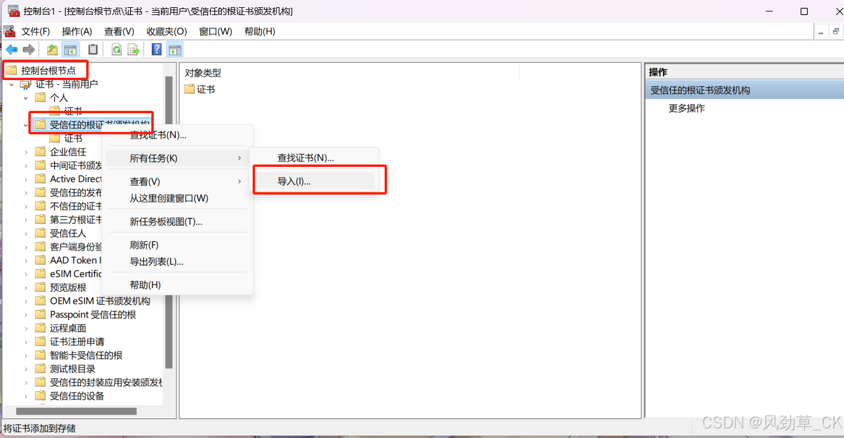Click the Back arrow toolbar icon
844x438 pixels.
tap(11, 49)
